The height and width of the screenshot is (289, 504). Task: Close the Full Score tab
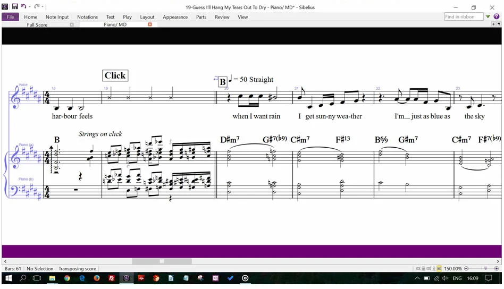tap(72, 25)
